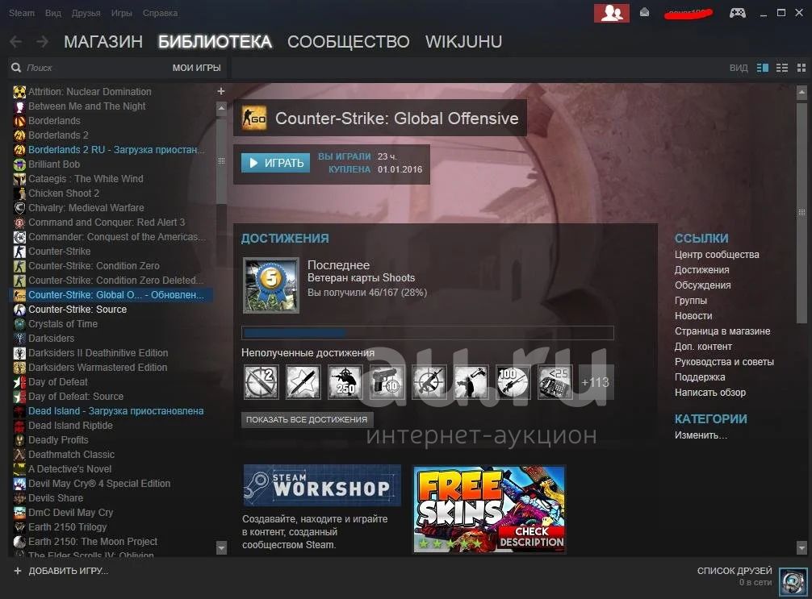Open the Доп. контент link

tap(703, 347)
